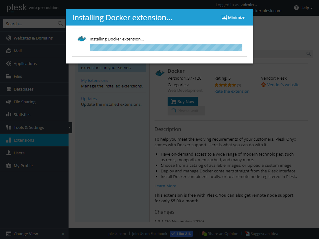This screenshot has width=319, height=239.
Task: Click the "Changes" heading
Action: pyautogui.click(x=164, y=212)
